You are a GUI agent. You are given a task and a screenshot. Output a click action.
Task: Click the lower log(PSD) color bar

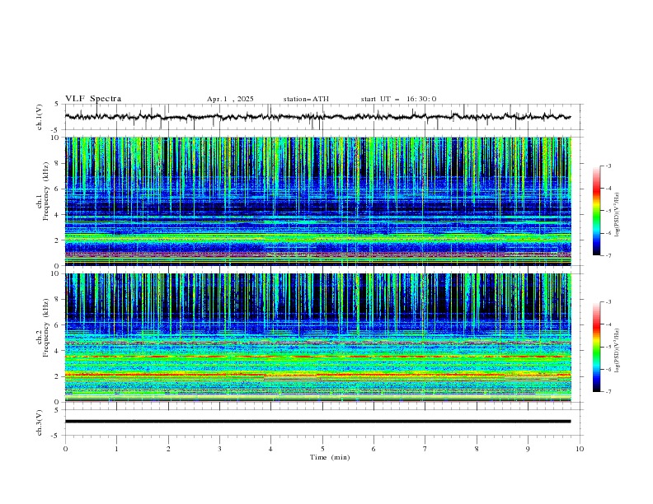[x=596, y=347]
